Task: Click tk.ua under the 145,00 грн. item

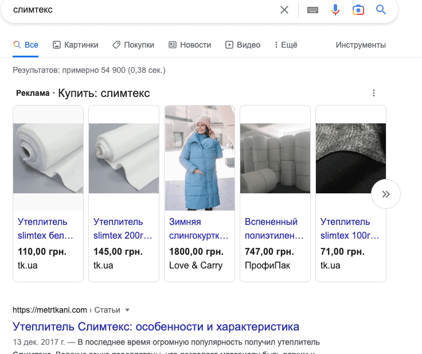Action: 103,266
